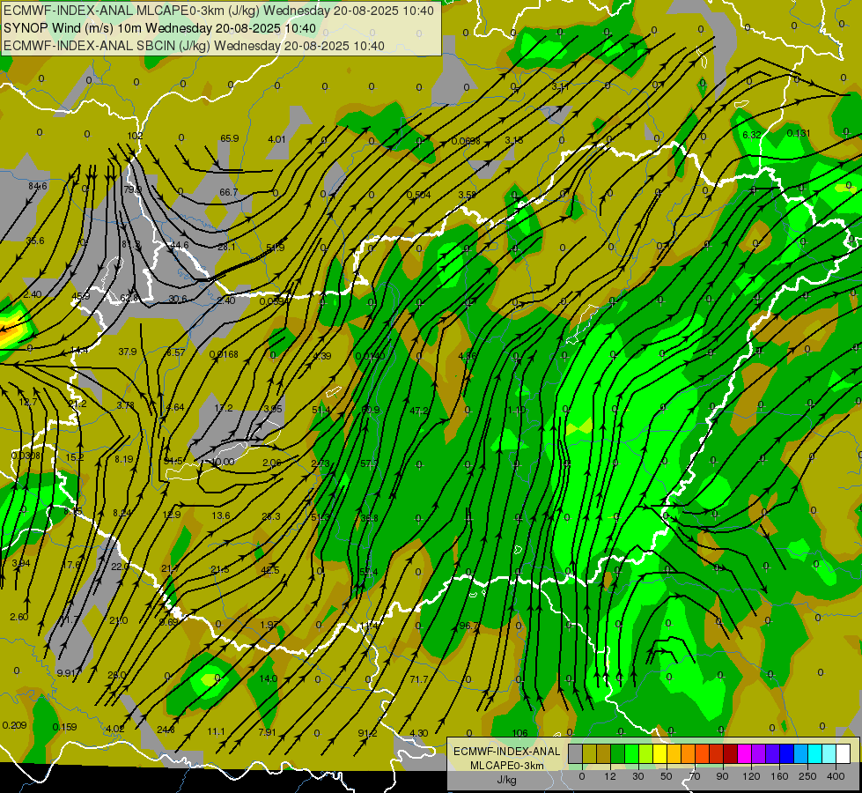Click the map value '65.9'
Viewport: 862px width, 793px height.
click(229, 138)
